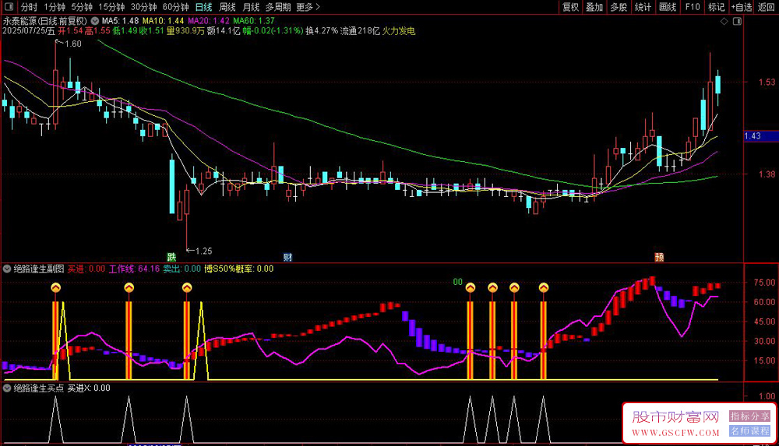Click the last buy-signal arrow near 00 label

[544, 287]
